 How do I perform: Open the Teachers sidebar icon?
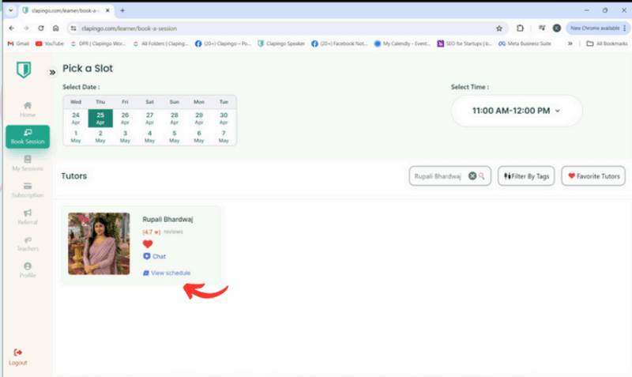[x=28, y=239]
